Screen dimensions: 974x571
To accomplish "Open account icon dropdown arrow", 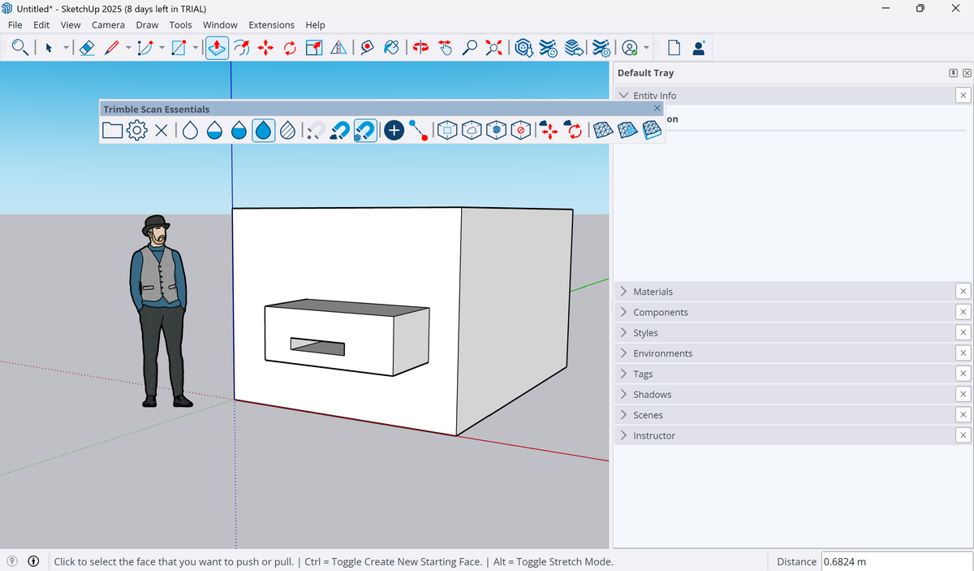I will (647, 48).
